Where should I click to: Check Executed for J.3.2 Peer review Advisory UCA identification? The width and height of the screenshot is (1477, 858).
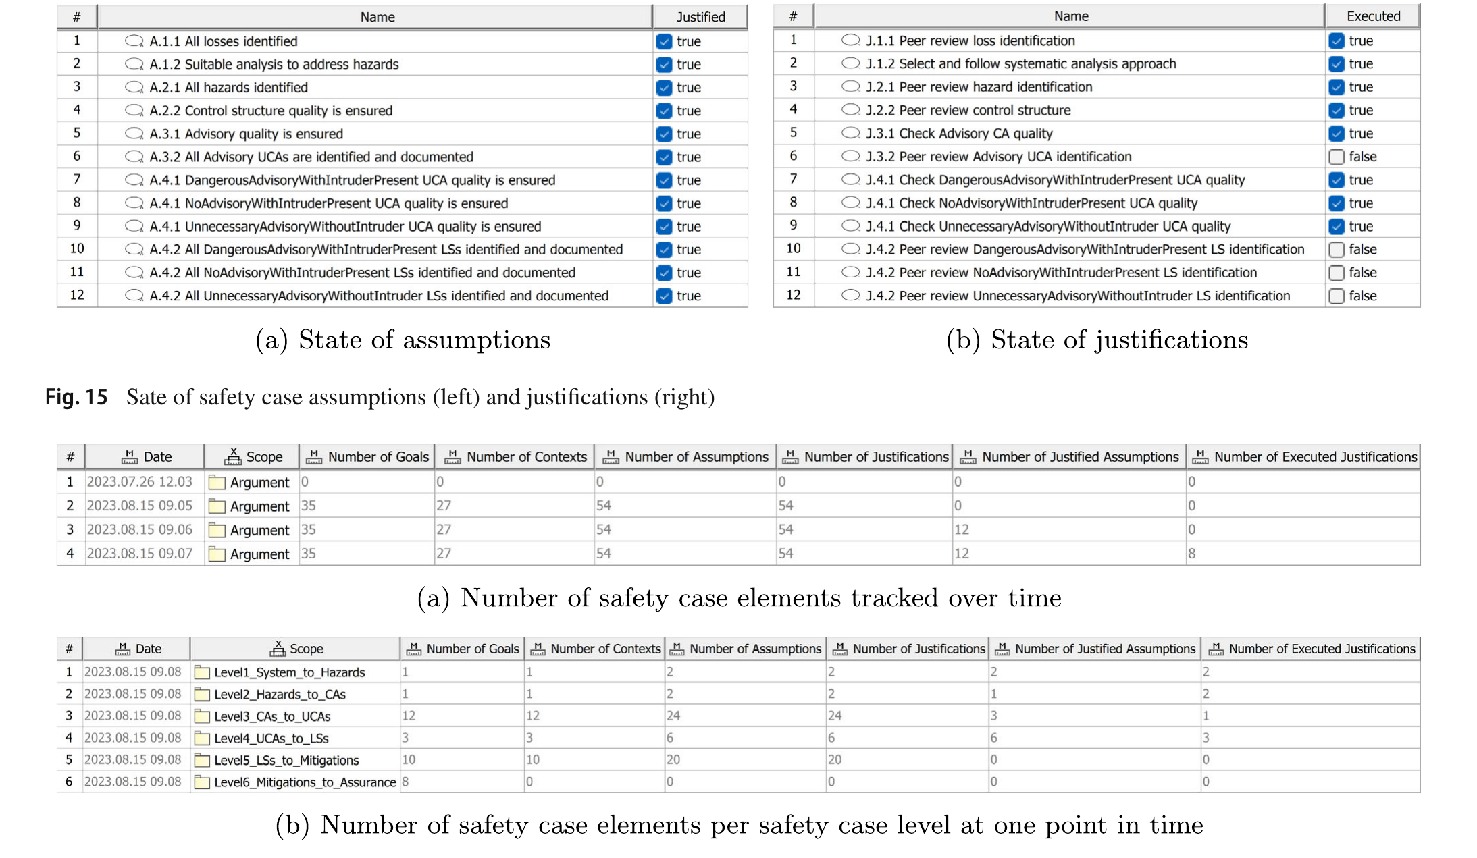click(1337, 157)
